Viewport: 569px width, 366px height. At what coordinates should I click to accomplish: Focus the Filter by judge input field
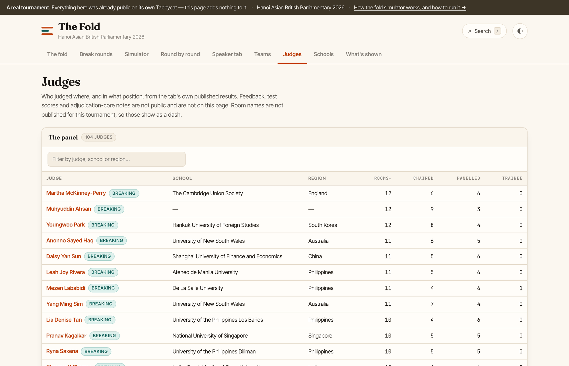[x=117, y=159]
